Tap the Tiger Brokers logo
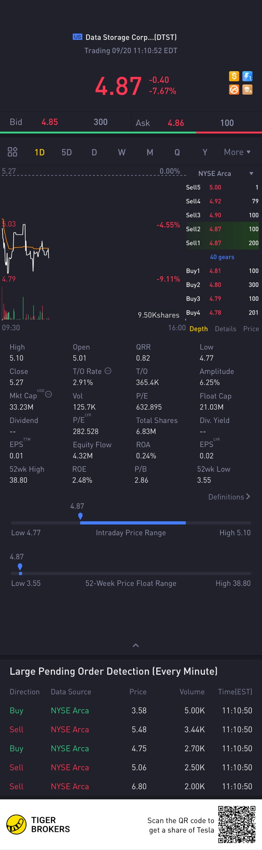 click(x=16, y=825)
